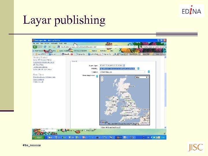208x156 pixels.
Task: Open Most Visited bookmarks
Action: (x=38, y=51)
